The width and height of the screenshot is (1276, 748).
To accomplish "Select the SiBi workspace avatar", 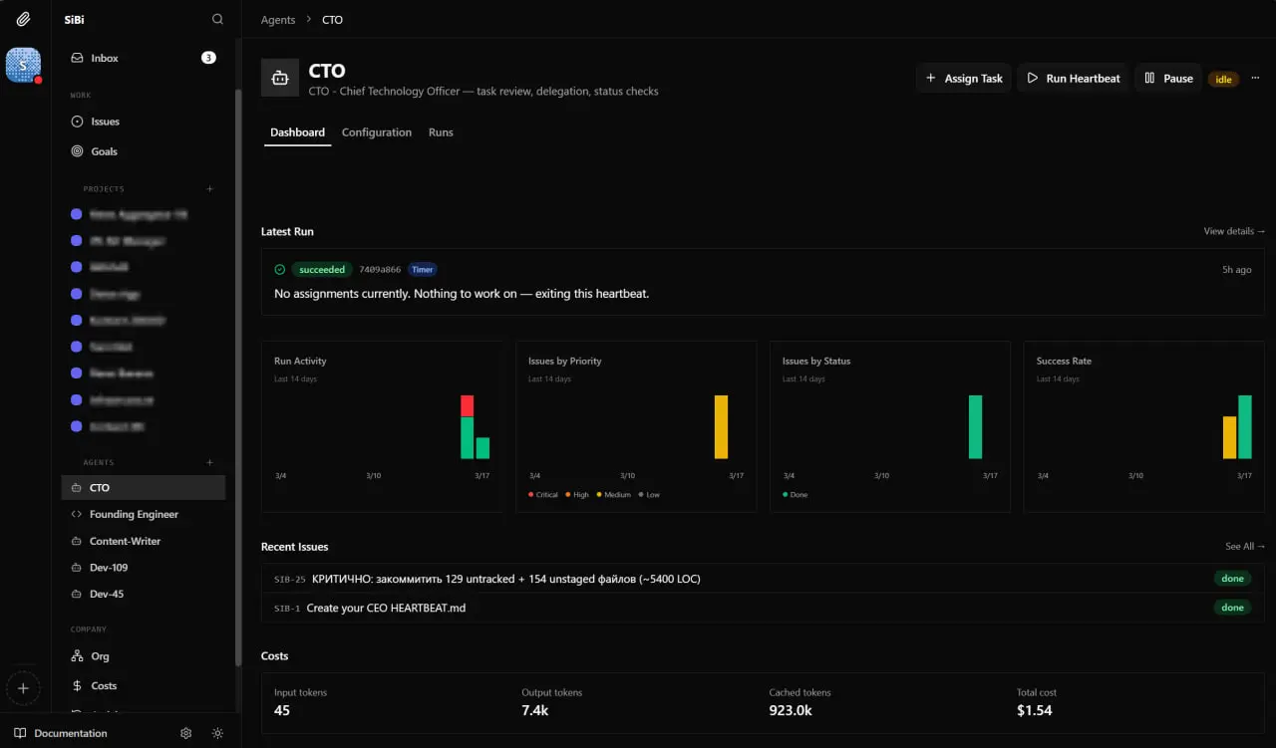I will click(x=23, y=65).
